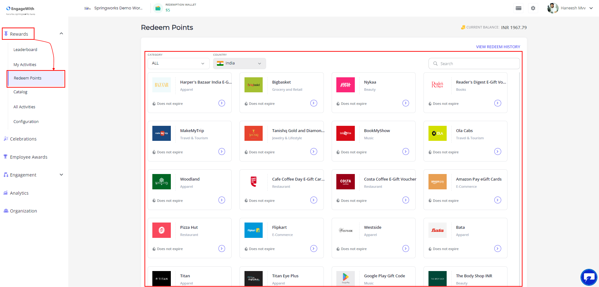
Task: Expand the user account menu chevron
Action: tap(591, 8)
